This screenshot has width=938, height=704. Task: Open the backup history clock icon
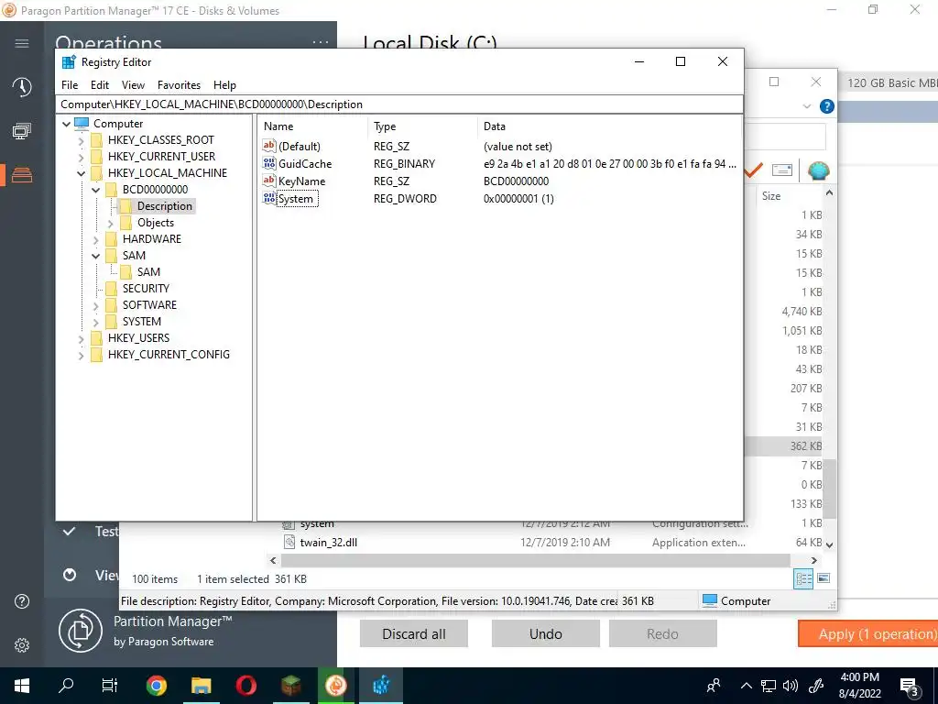point(22,87)
